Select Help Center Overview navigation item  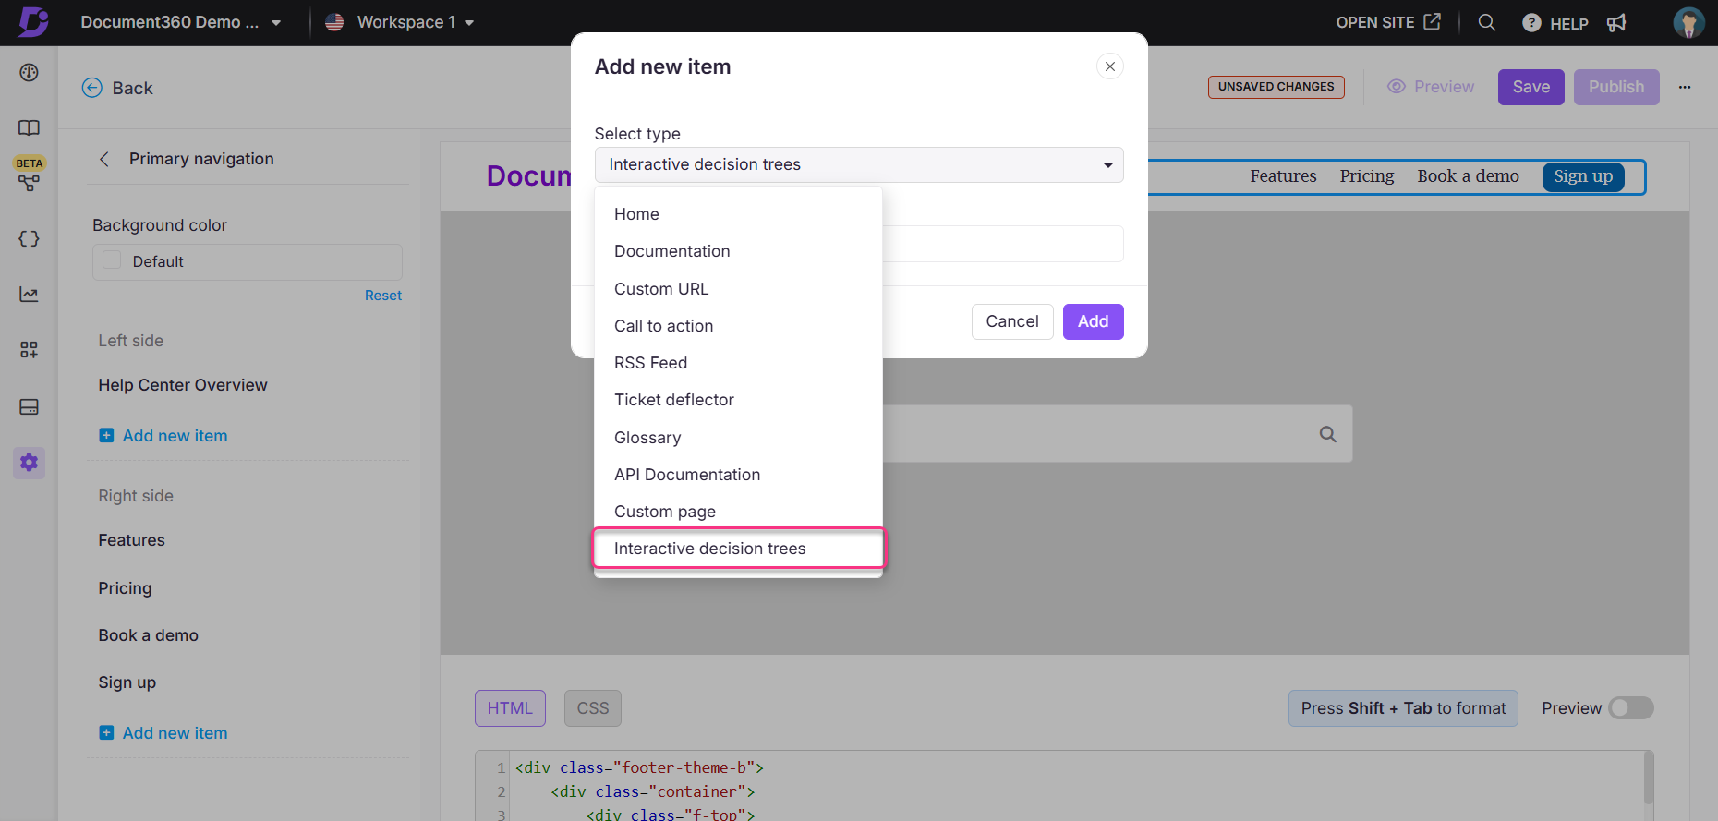(x=183, y=385)
